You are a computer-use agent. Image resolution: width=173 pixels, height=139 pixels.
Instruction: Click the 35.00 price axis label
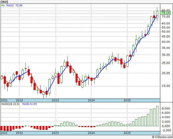tap(166, 48)
